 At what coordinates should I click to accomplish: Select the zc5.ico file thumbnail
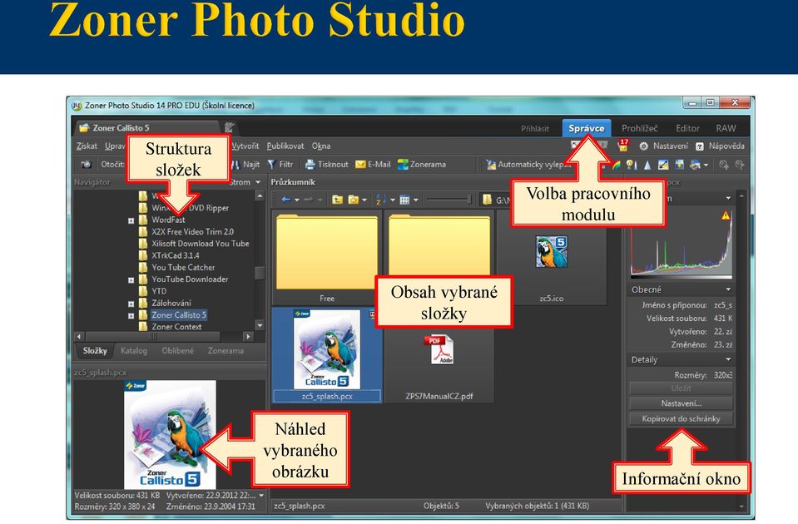click(552, 260)
